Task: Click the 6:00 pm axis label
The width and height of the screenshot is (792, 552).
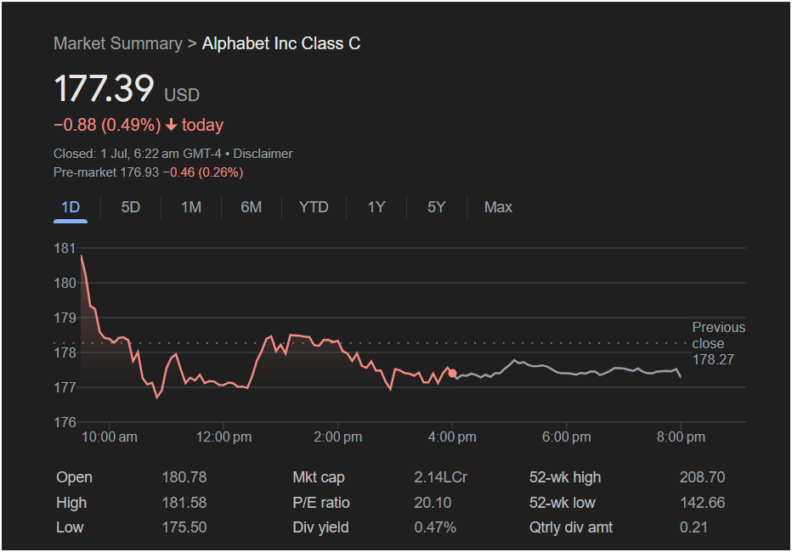Action: 566,437
